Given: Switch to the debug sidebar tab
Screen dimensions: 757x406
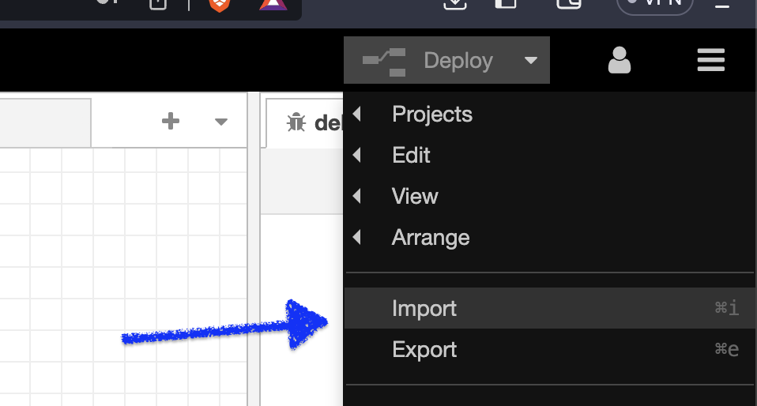Looking at the screenshot, I should coord(304,123).
